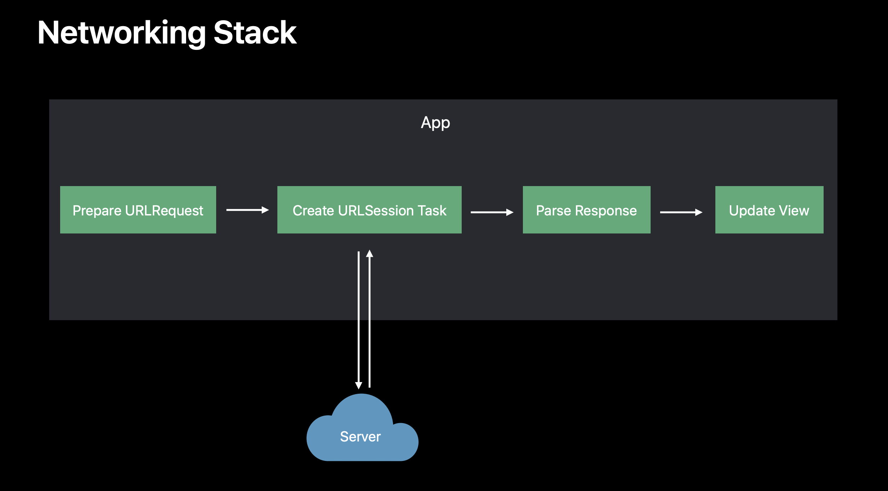
Task: Click the App label text
Action: pos(436,123)
